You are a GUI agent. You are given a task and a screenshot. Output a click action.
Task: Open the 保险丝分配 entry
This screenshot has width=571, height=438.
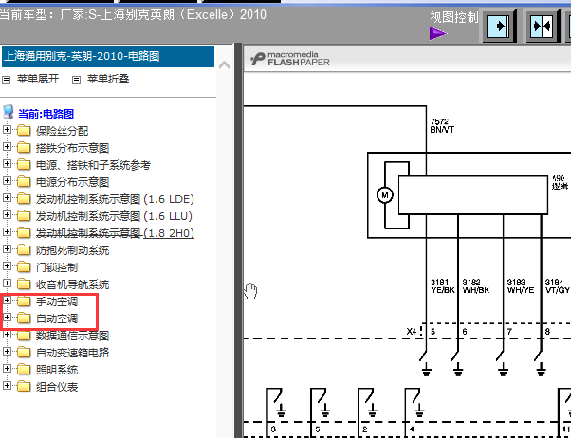coord(62,131)
